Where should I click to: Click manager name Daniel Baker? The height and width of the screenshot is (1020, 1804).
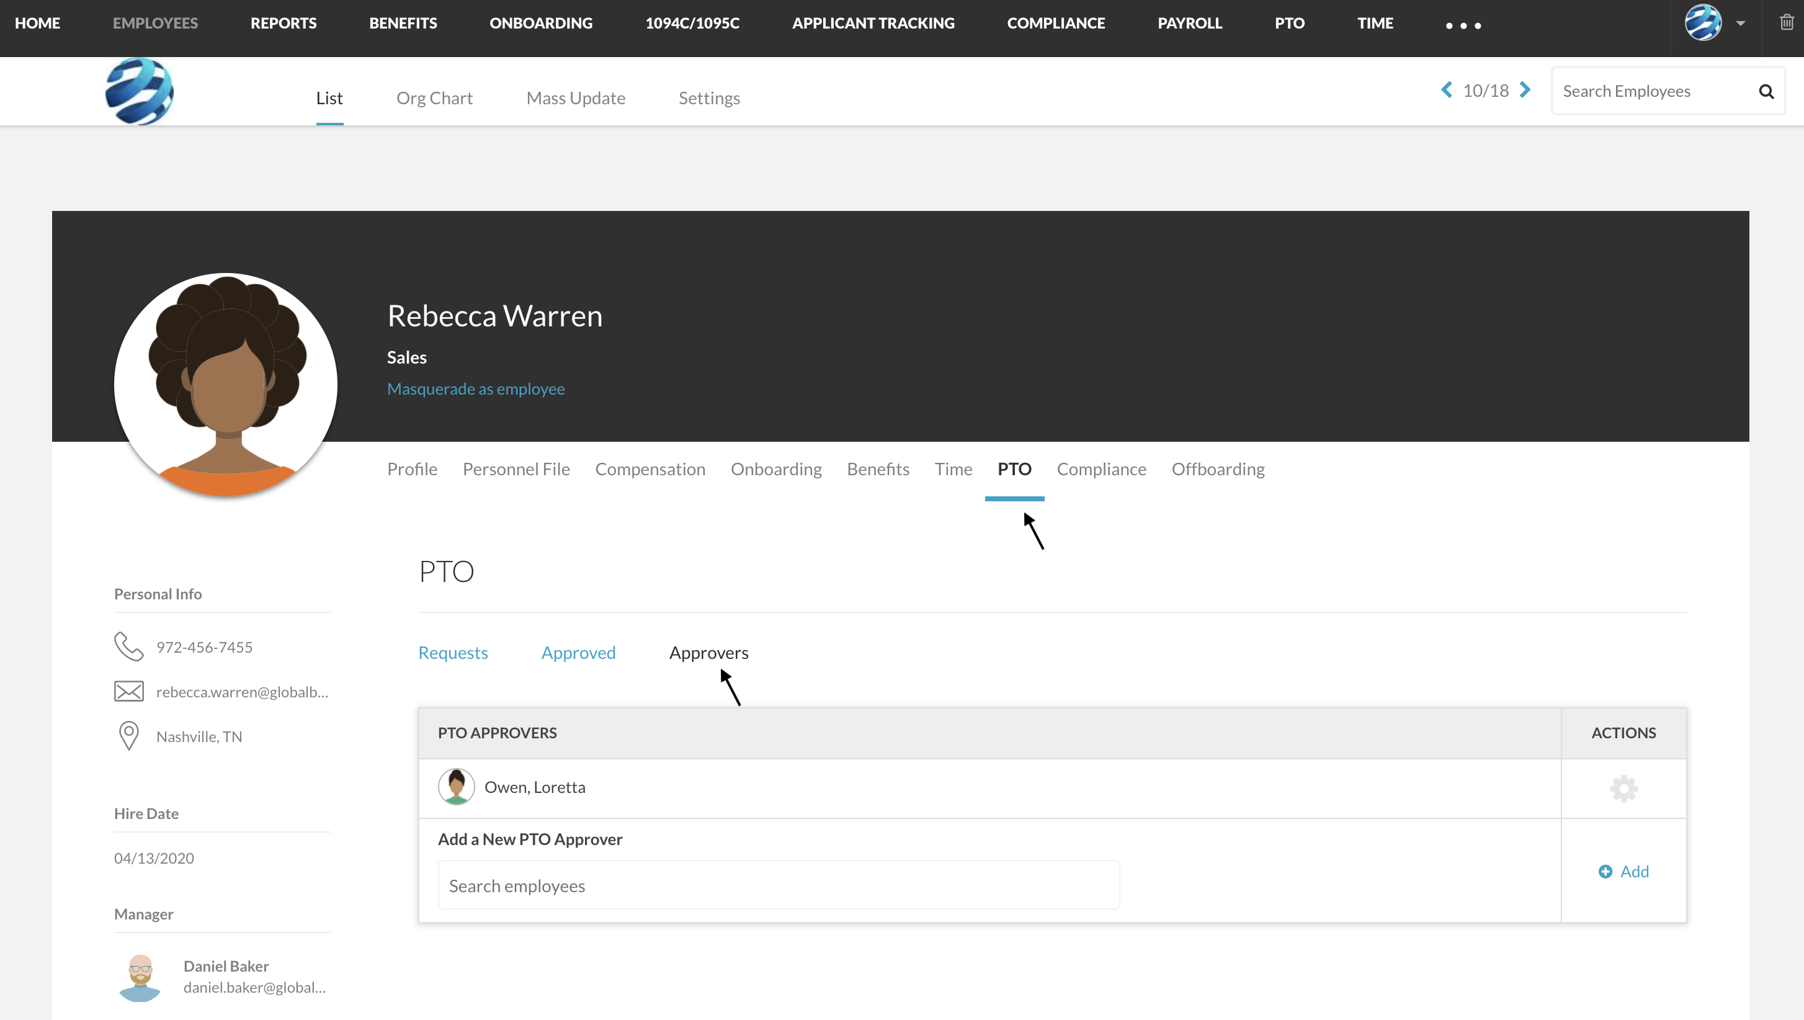click(x=226, y=966)
